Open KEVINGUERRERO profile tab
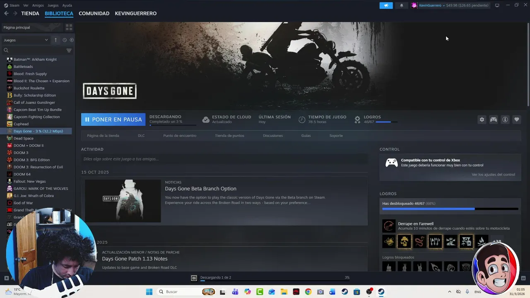 [x=136, y=13]
